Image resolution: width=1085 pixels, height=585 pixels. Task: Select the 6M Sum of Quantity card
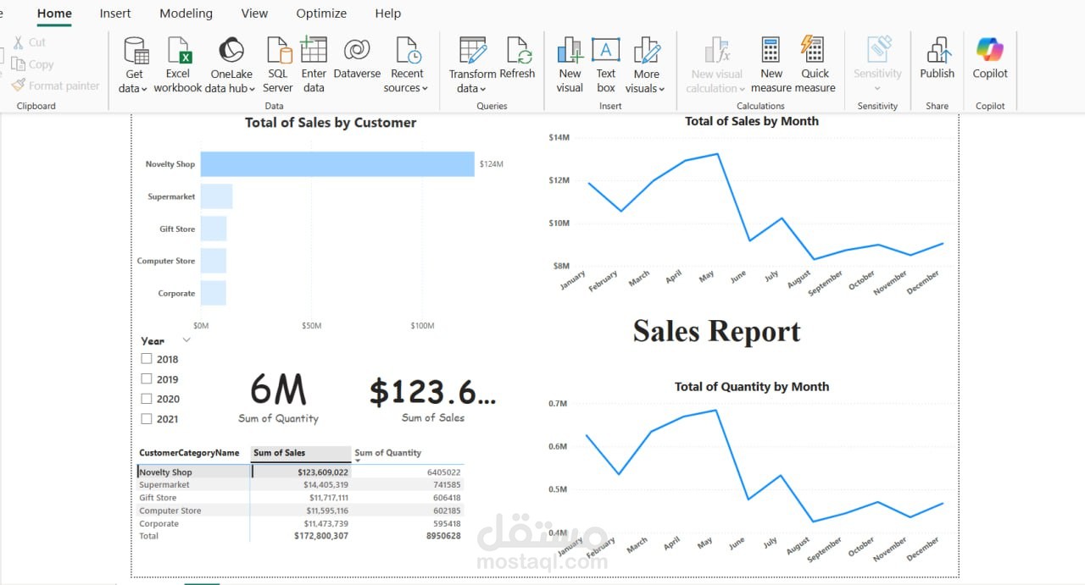[x=278, y=397]
